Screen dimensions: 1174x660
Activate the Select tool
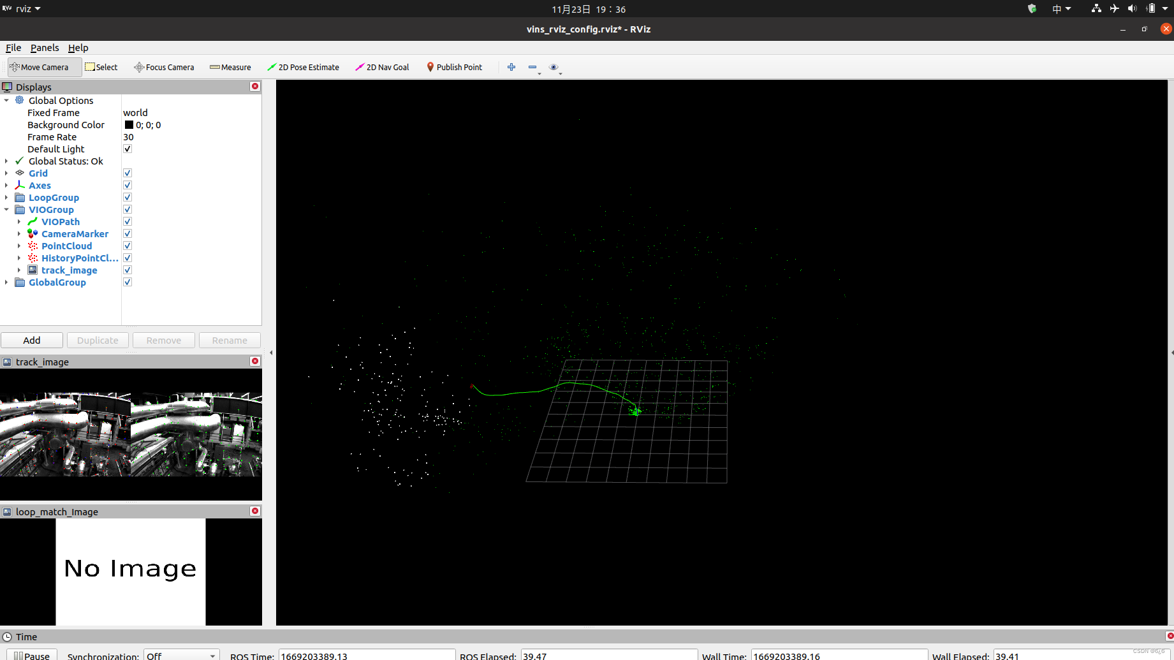(x=101, y=67)
